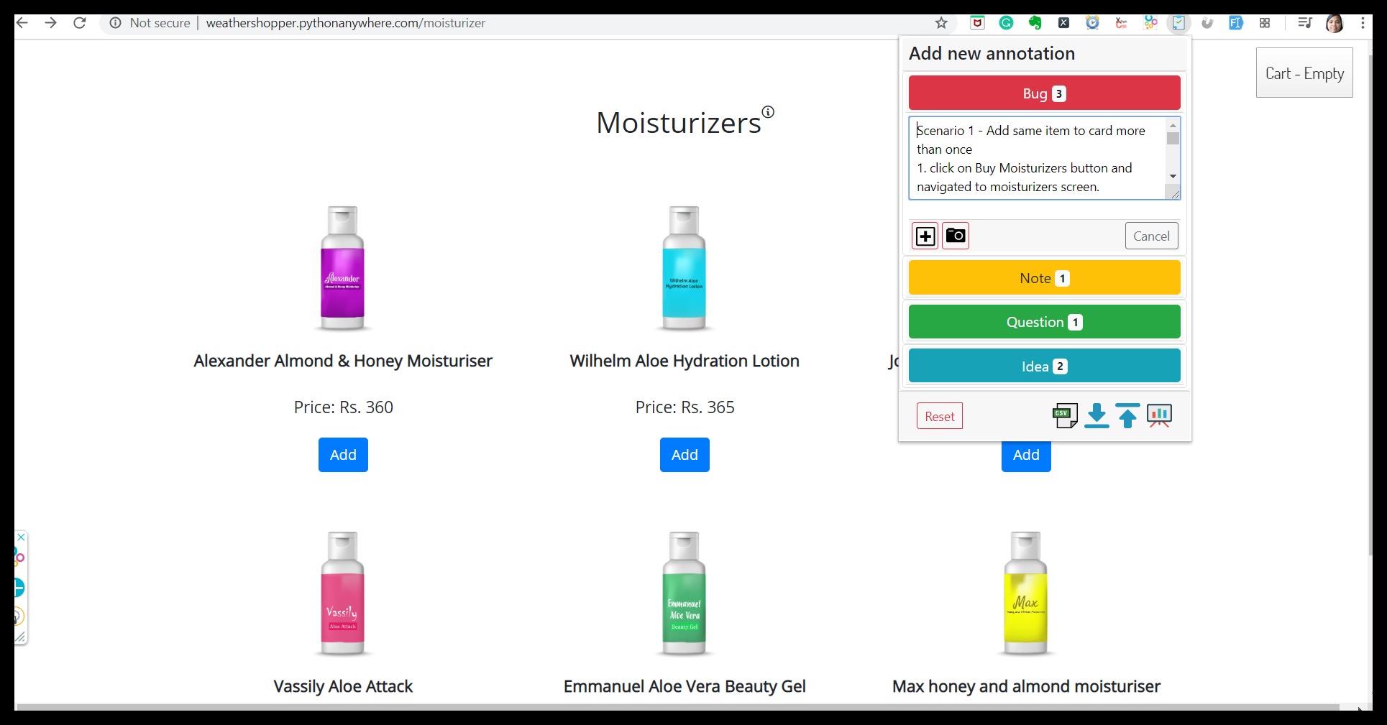This screenshot has width=1387, height=725.
Task: Select the yellow Note annotation type
Action: [1044, 278]
